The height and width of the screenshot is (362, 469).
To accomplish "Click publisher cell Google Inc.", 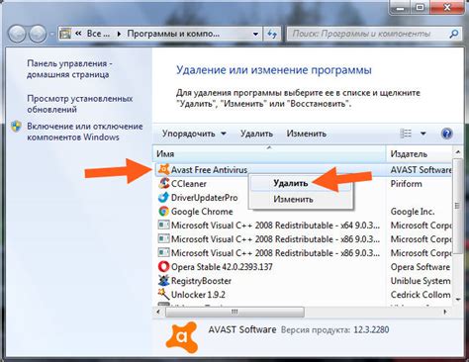I will click(413, 212).
